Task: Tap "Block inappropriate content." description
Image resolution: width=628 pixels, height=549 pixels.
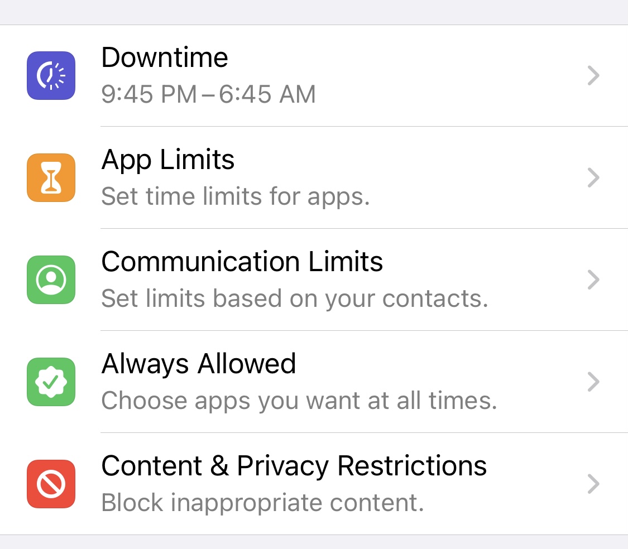Action: pos(262,503)
